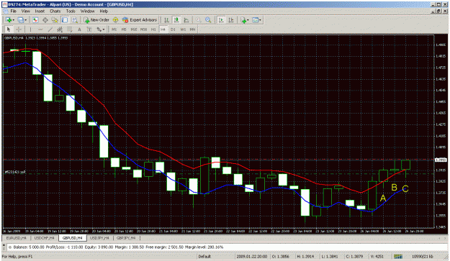Toggle chart Auto Scroll
The width and height of the screenshot is (450, 261).
pyautogui.click(x=221, y=19)
